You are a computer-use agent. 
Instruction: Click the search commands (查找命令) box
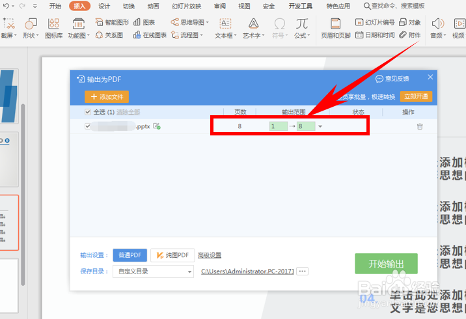tap(394, 6)
